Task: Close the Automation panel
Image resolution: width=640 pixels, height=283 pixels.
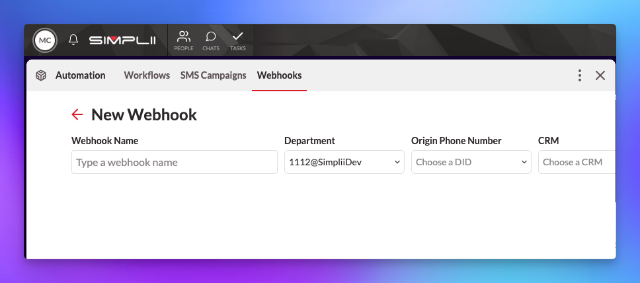Action: click(x=600, y=75)
